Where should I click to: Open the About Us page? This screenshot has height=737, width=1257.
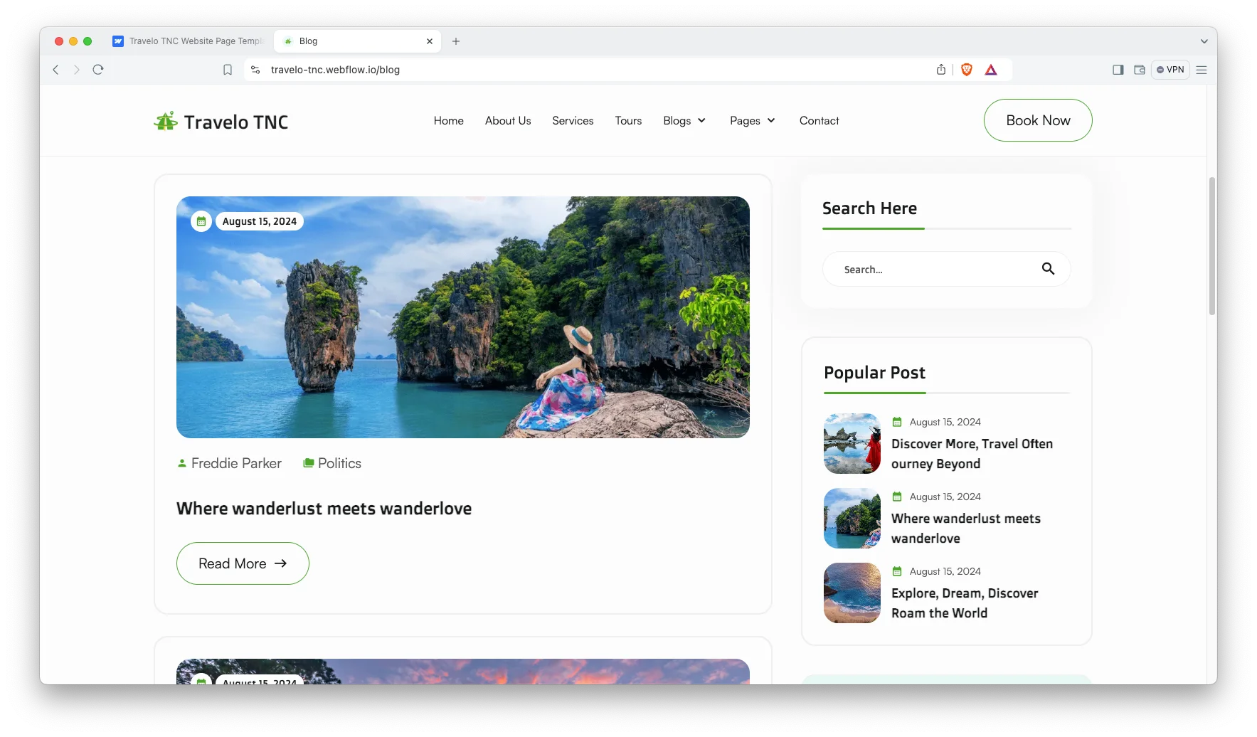pyautogui.click(x=508, y=121)
